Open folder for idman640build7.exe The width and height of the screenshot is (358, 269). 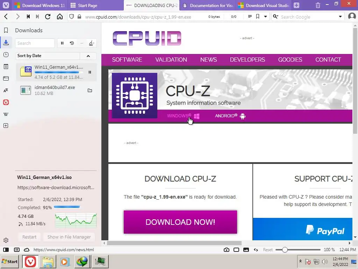pyautogui.click(x=90, y=91)
